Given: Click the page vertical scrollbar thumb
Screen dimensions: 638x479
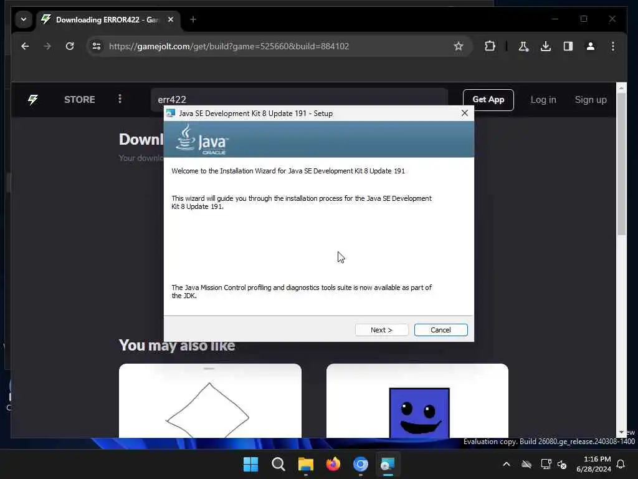Looking at the screenshot, I should [621, 164].
